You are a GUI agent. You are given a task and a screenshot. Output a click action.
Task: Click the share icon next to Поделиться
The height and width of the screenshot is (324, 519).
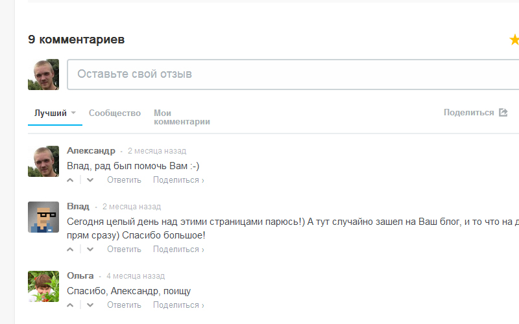[x=503, y=113]
